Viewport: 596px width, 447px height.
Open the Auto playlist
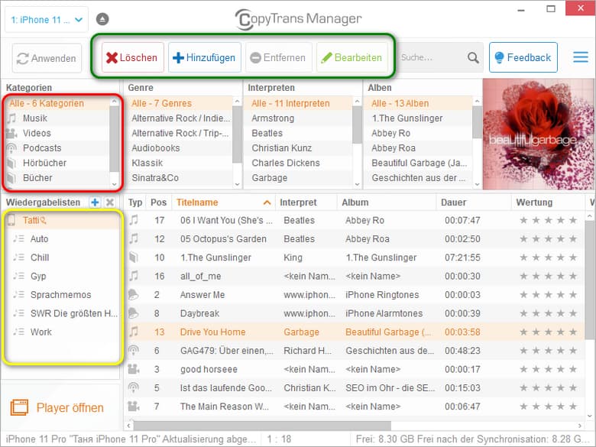(62, 238)
